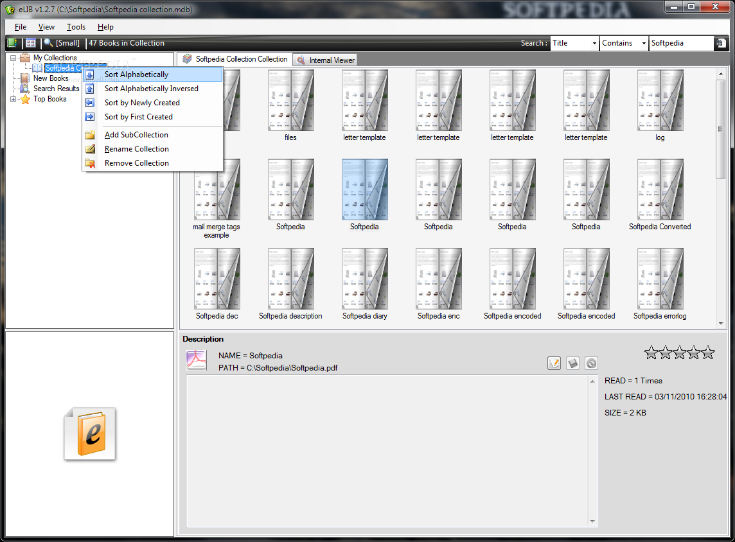The width and height of the screenshot is (735, 542).
Task: Open the File menu
Action: pos(21,27)
